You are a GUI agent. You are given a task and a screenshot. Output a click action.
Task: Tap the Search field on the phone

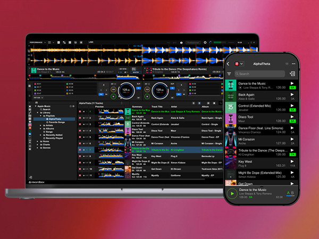coord(260,74)
